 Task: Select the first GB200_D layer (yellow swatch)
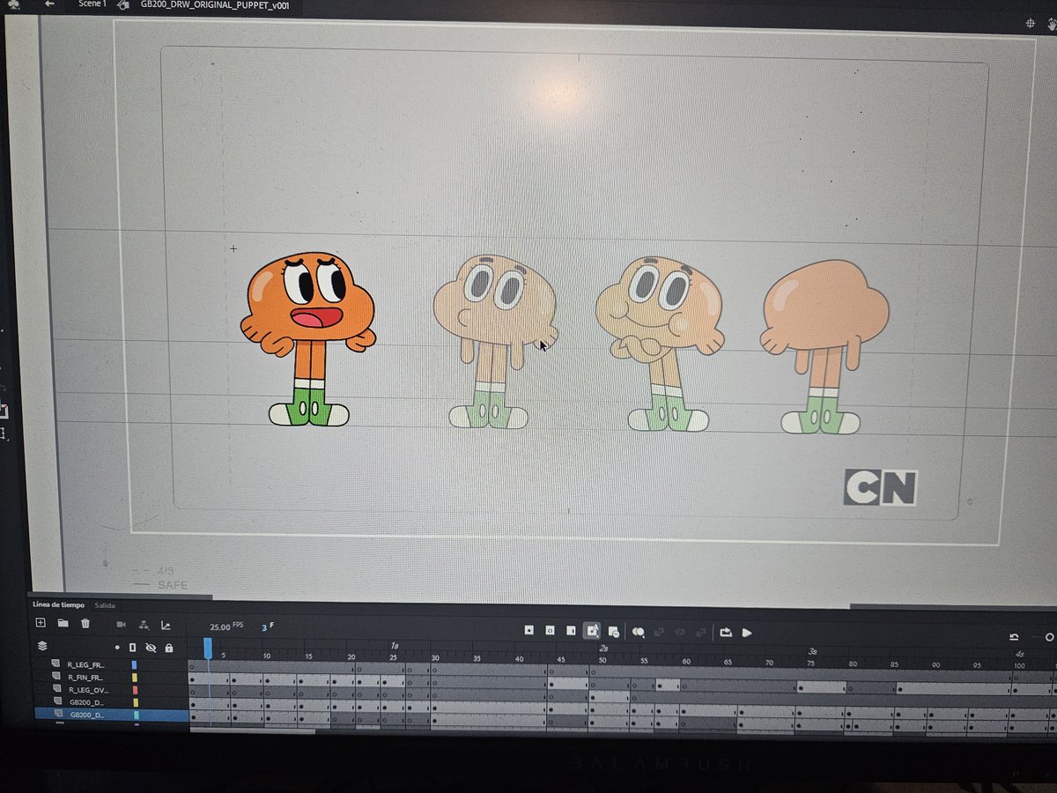(87, 703)
